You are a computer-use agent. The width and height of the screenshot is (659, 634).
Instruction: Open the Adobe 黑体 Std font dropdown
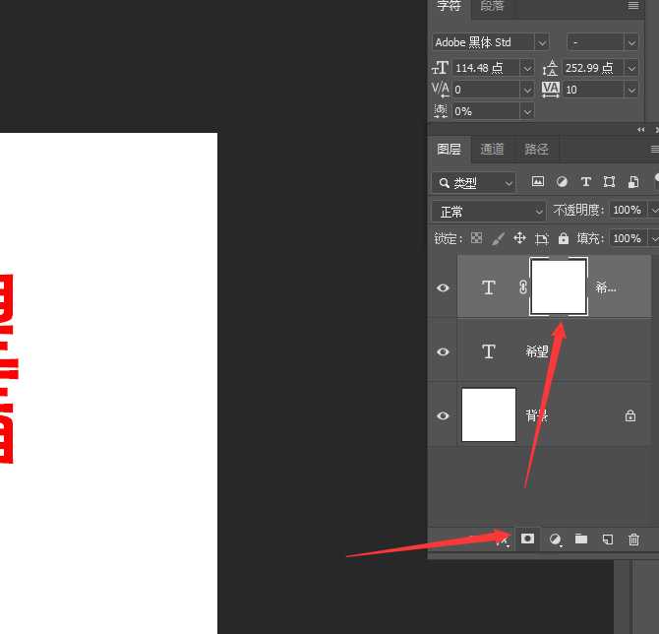(x=542, y=42)
